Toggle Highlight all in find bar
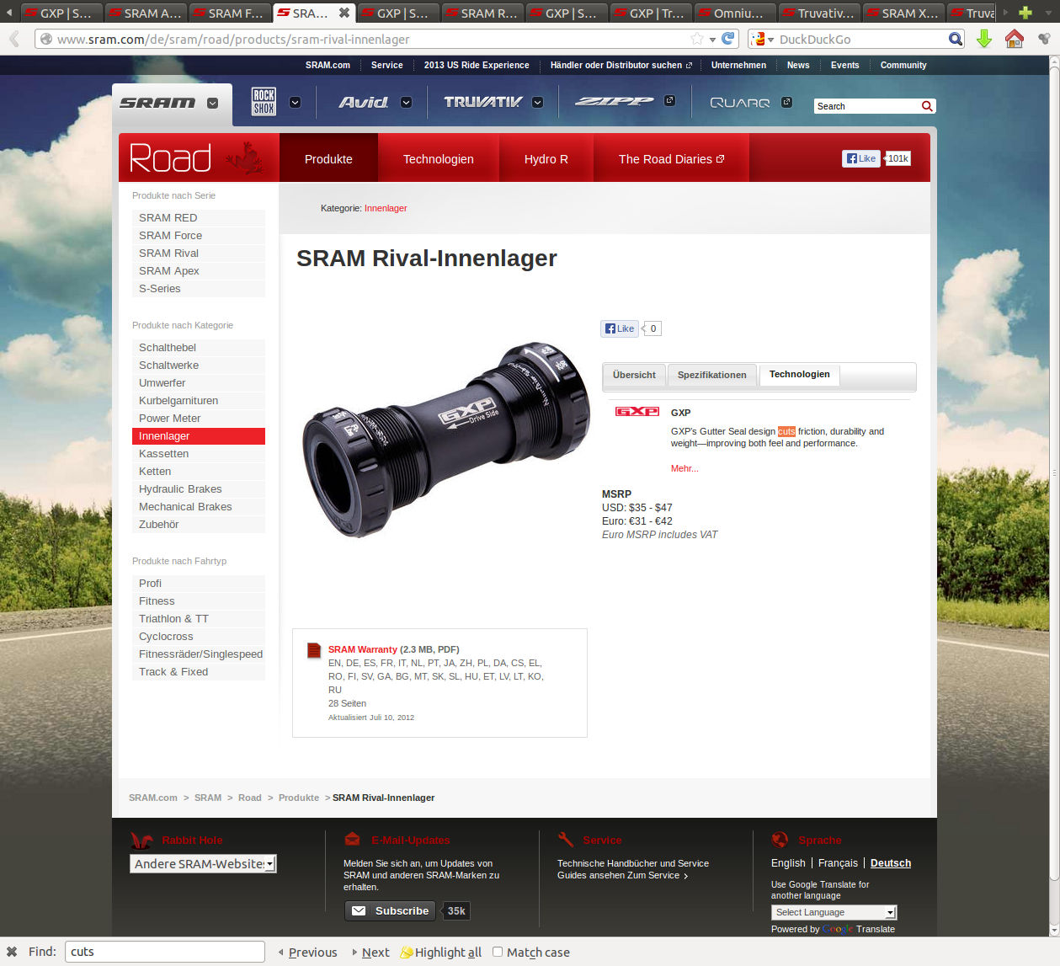This screenshot has width=1060, height=966. (441, 952)
